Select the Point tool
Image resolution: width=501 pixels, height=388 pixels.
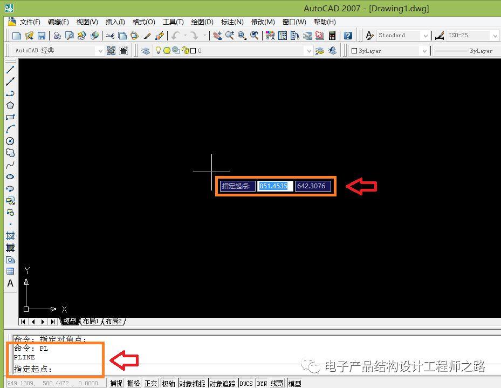pyautogui.click(x=10, y=224)
